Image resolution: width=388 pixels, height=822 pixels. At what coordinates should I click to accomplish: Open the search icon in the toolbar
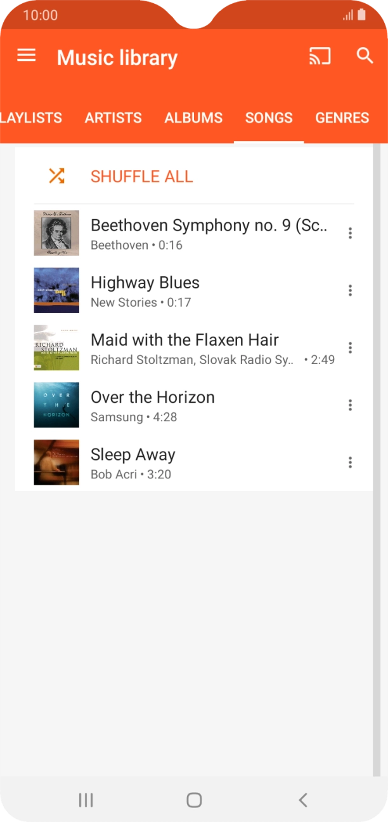(365, 56)
